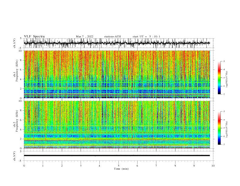
Task: Select ch.2 "Frequency (kHz)" axis label
Action: pos(17,121)
